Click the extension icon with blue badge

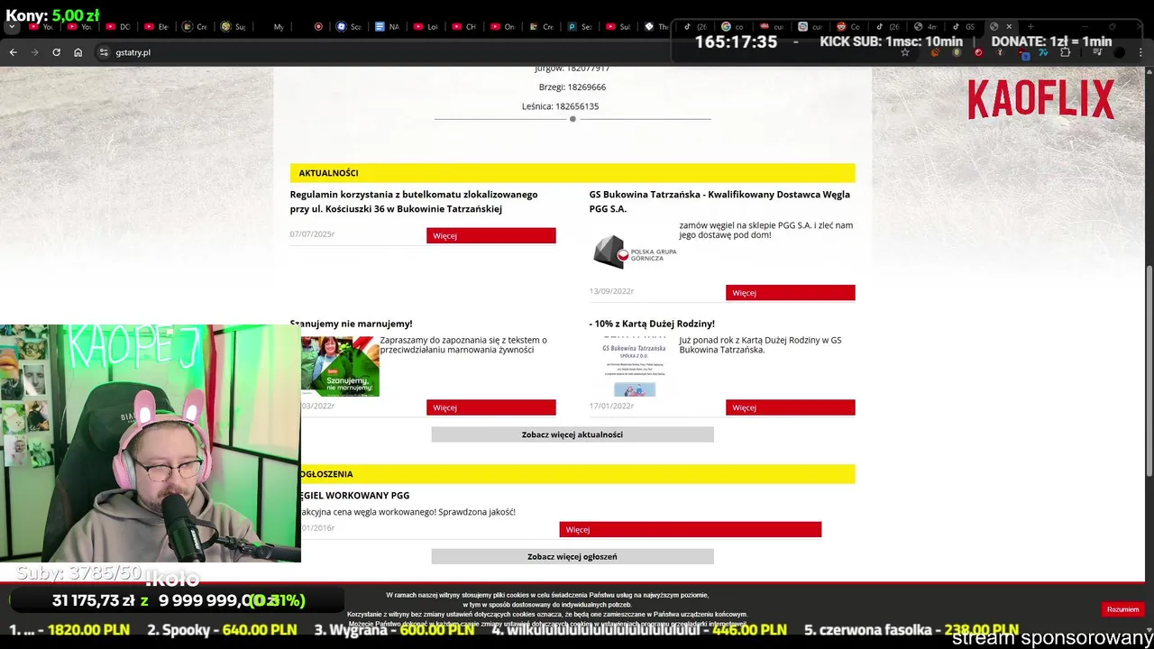(1021, 52)
